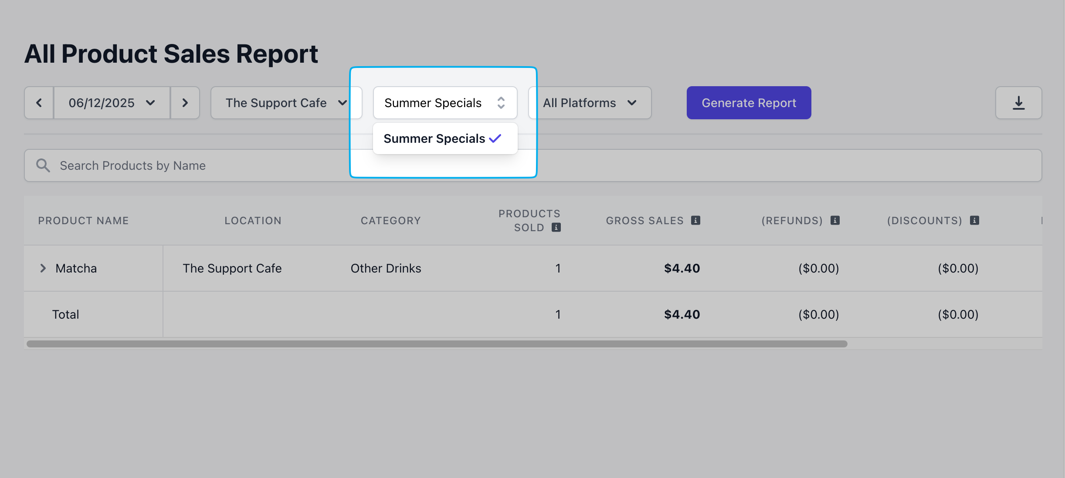
Task: Toggle the Summer Specials menu selector
Action: [445, 103]
